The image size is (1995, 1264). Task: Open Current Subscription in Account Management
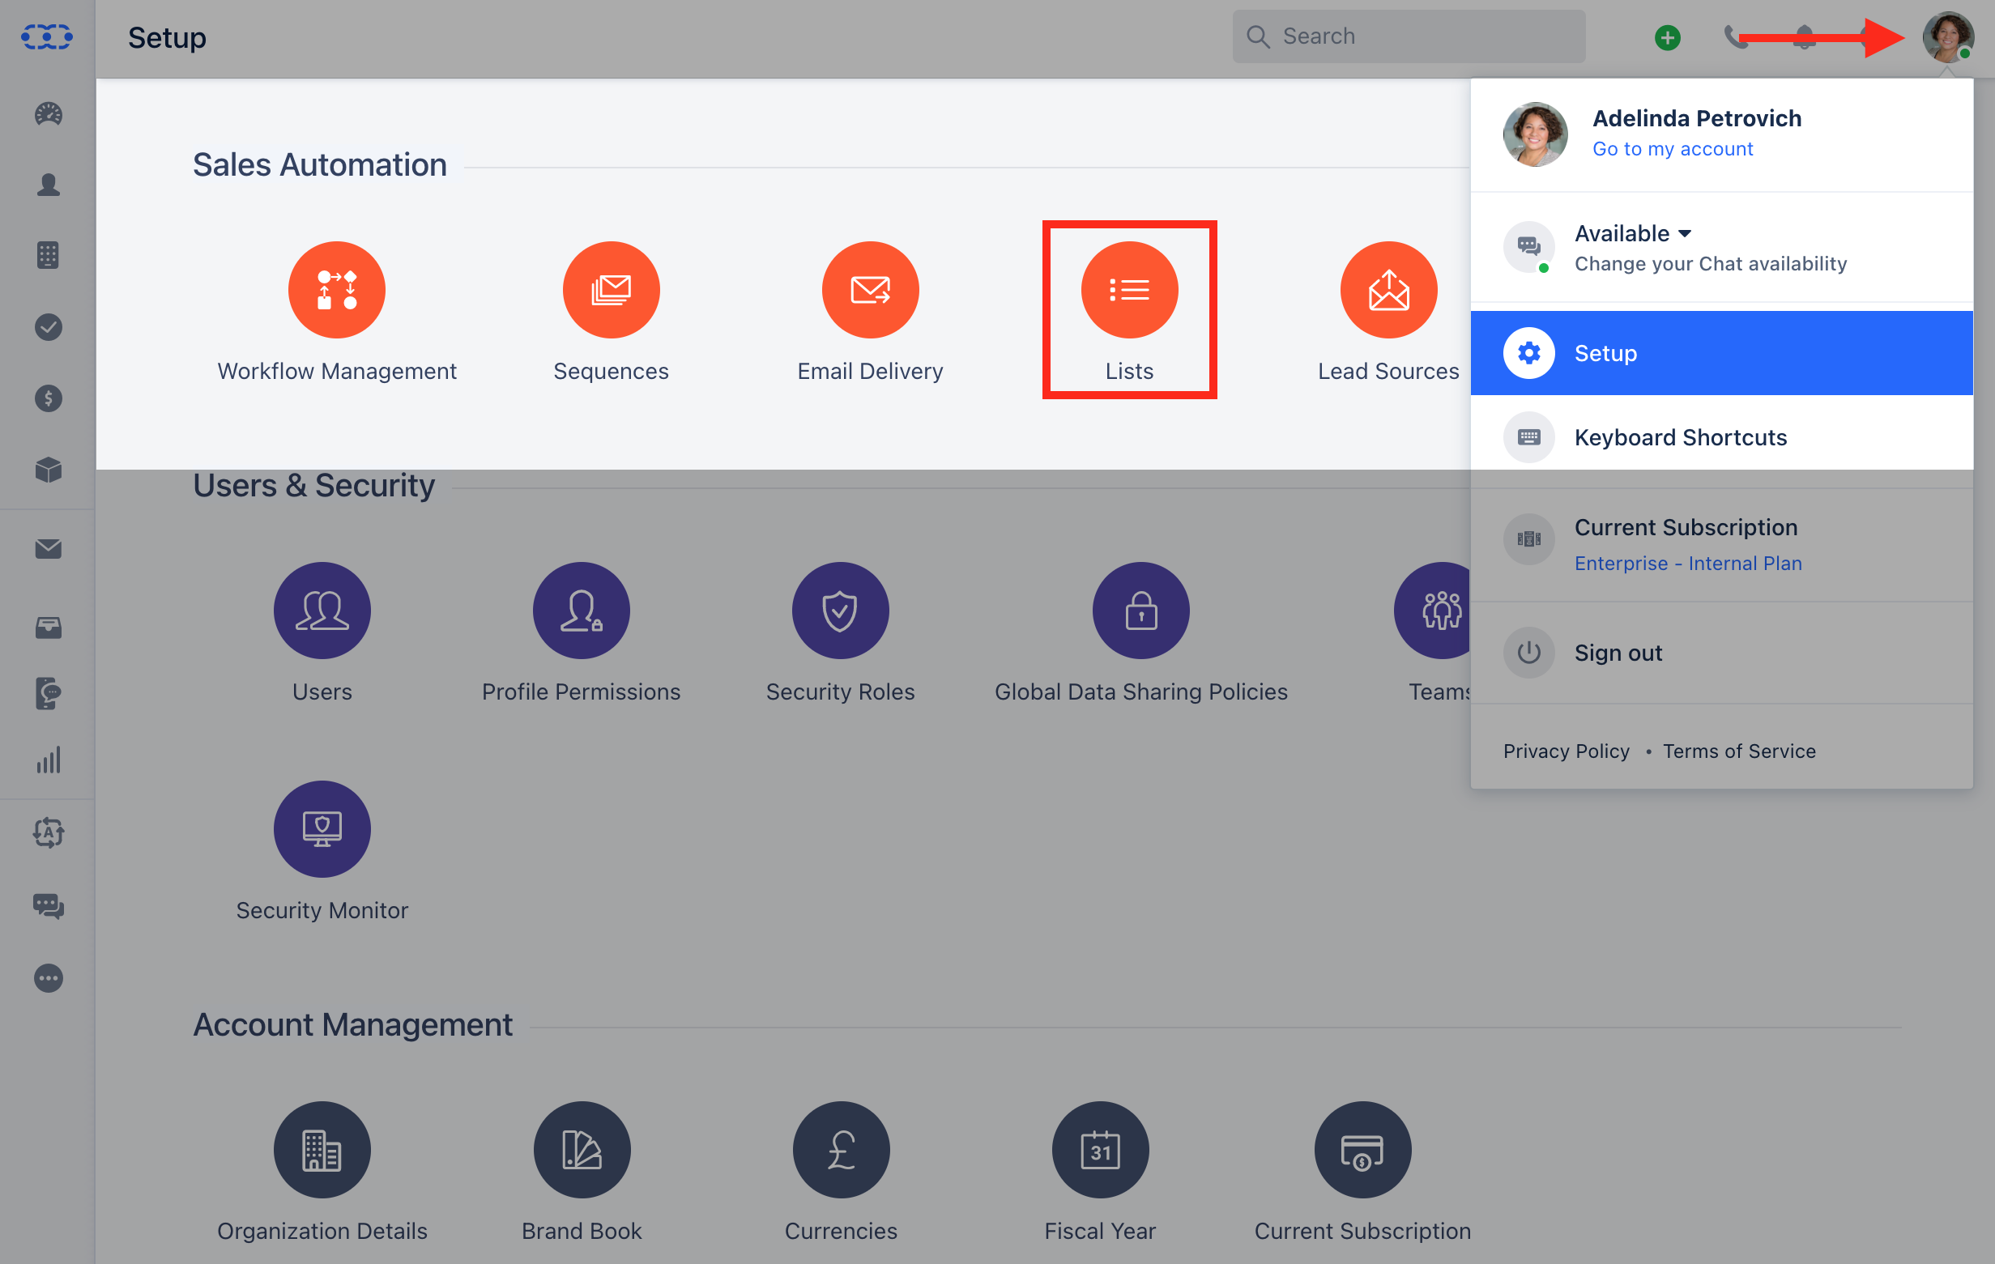[1363, 1150]
